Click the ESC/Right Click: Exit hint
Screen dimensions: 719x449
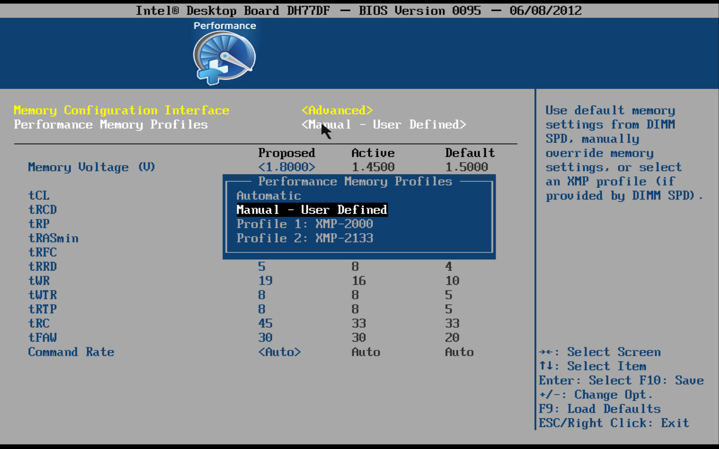point(614,423)
